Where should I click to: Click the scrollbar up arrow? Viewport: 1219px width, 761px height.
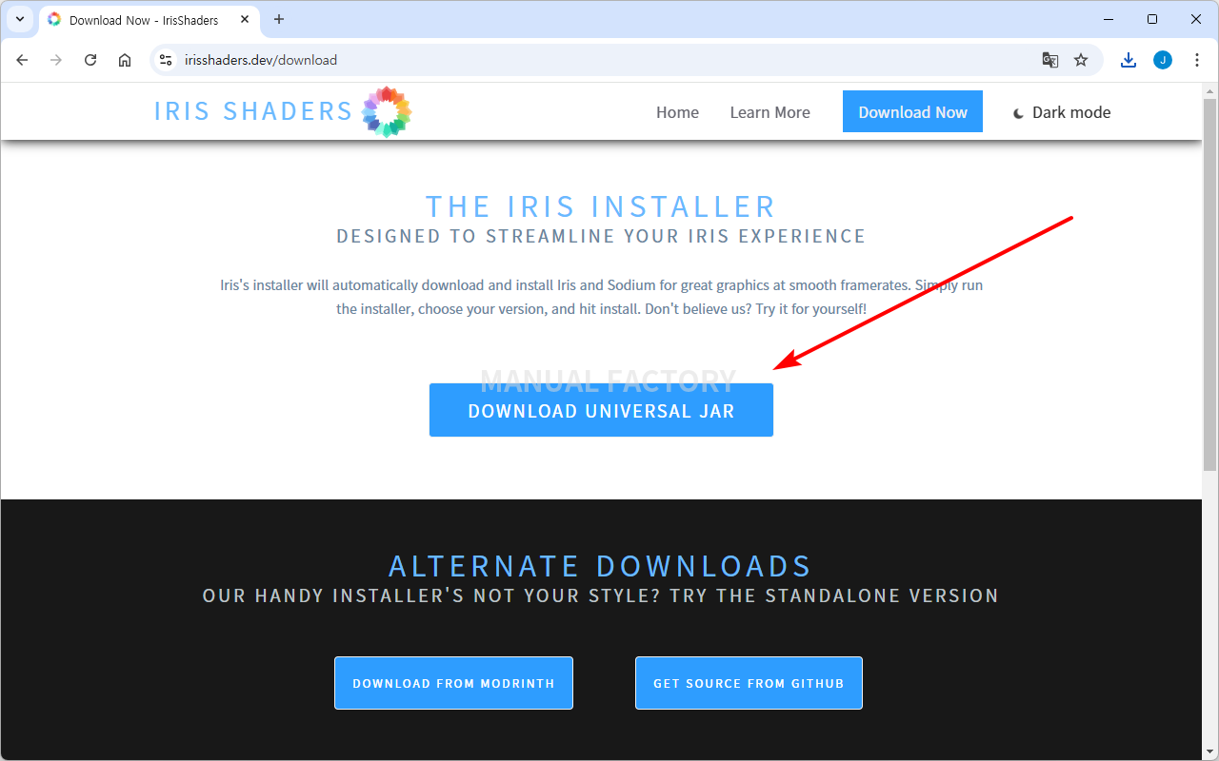[x=1210, y=91]
